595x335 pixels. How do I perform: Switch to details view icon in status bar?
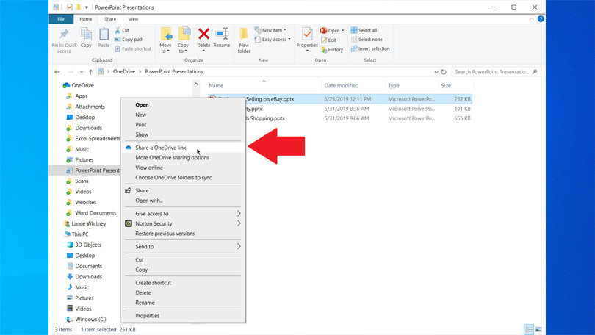pos(529,329)
